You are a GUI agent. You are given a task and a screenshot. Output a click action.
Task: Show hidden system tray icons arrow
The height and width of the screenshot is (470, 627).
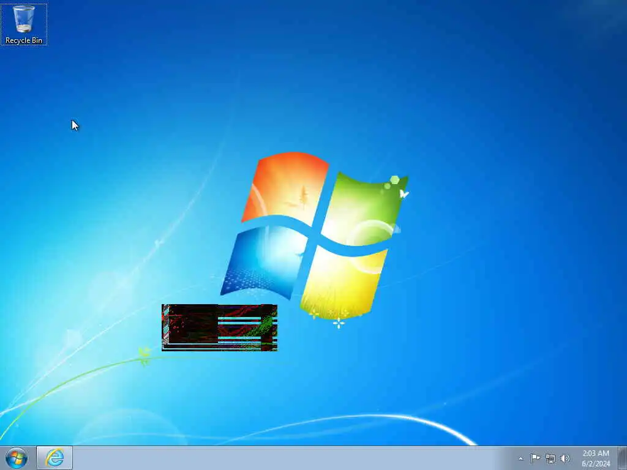coord(520,458)
